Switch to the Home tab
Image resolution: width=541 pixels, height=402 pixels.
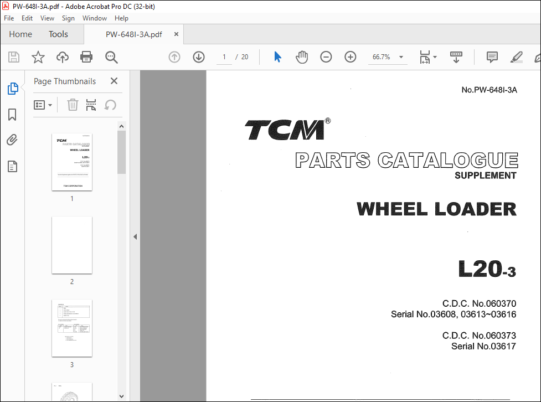tap(20, 34)
